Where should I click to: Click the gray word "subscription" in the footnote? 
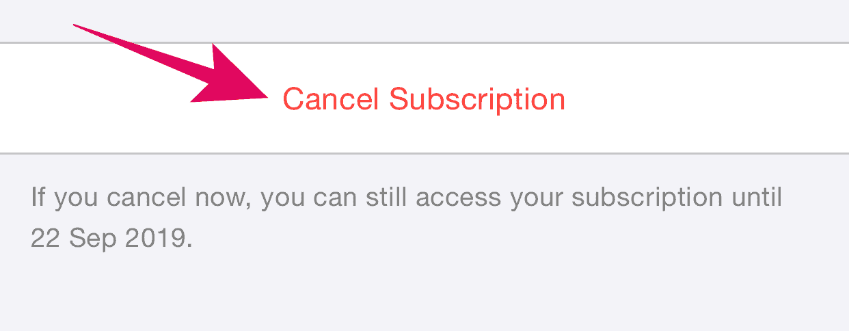[647, 199]
